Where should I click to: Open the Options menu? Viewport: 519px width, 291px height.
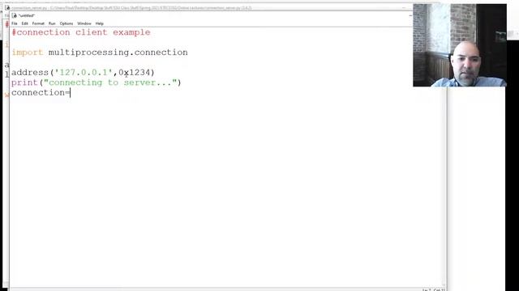[x=66, y=23]
